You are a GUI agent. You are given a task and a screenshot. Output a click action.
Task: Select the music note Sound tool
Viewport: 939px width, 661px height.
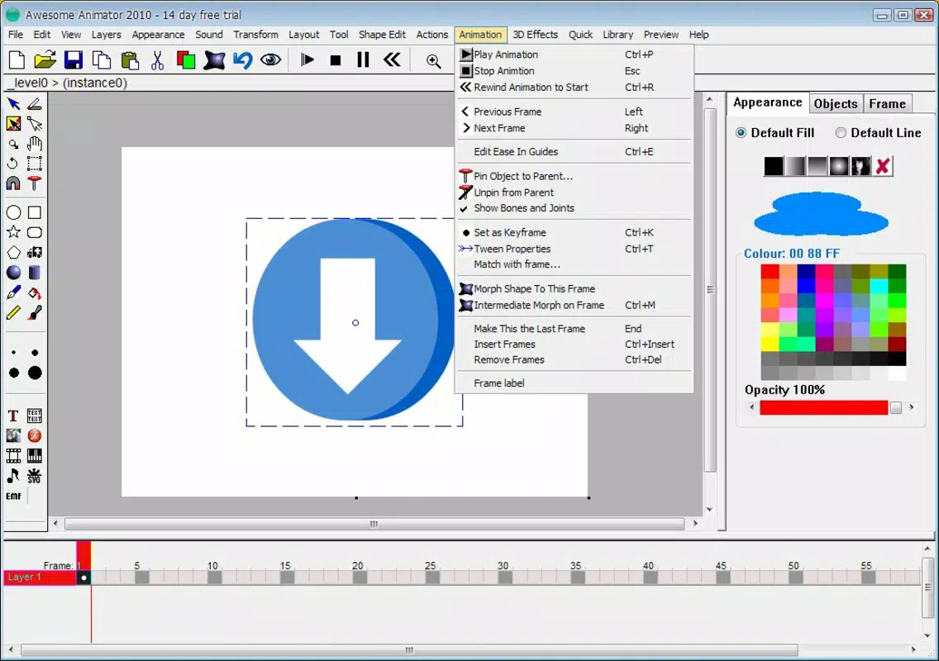pos(13,476)
